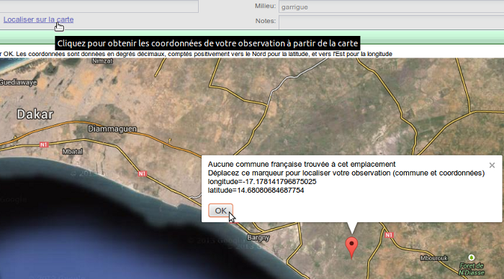This screenshot has width=504, height=279.
Task: Click the Bargny place label
Action: (258, 238)
